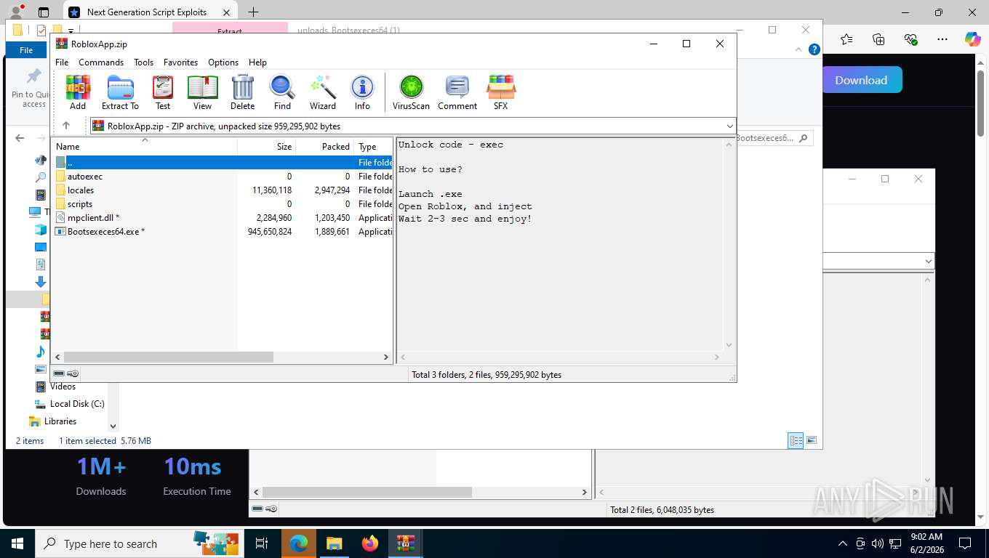
Task: Open the Edge favorites star icon
Action: (x=846, y=39)
